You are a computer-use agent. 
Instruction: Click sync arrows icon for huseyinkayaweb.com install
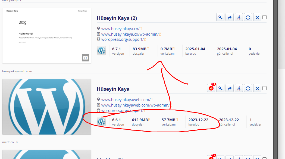(248, 88)
